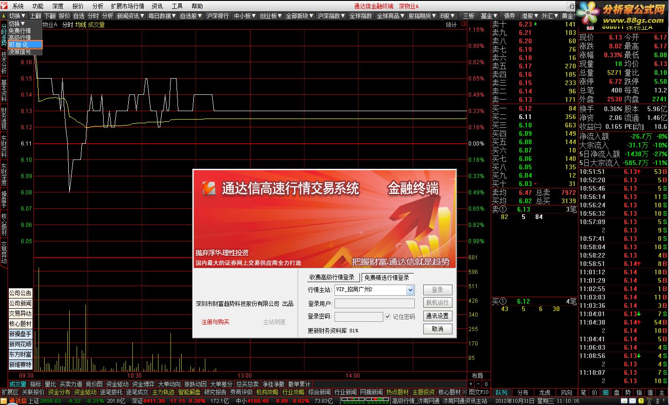Click the 指 button in bottom-right toolbar
This screenshot has width=669, height=405.
pyautogui.click(x=639, y=392)
